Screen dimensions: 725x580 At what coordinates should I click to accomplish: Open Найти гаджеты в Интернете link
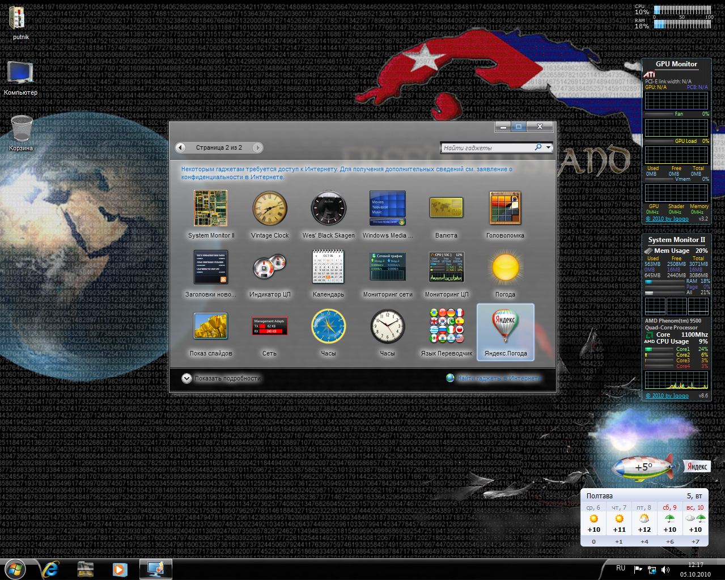point(499,378)
